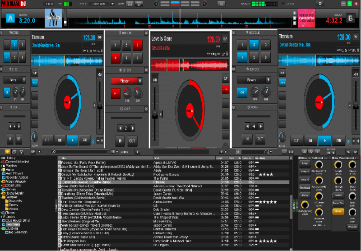Toggle SLIP on the Love Is Gone deck
The height and width of the screenshot is (251, 361).
pos(225,79)
